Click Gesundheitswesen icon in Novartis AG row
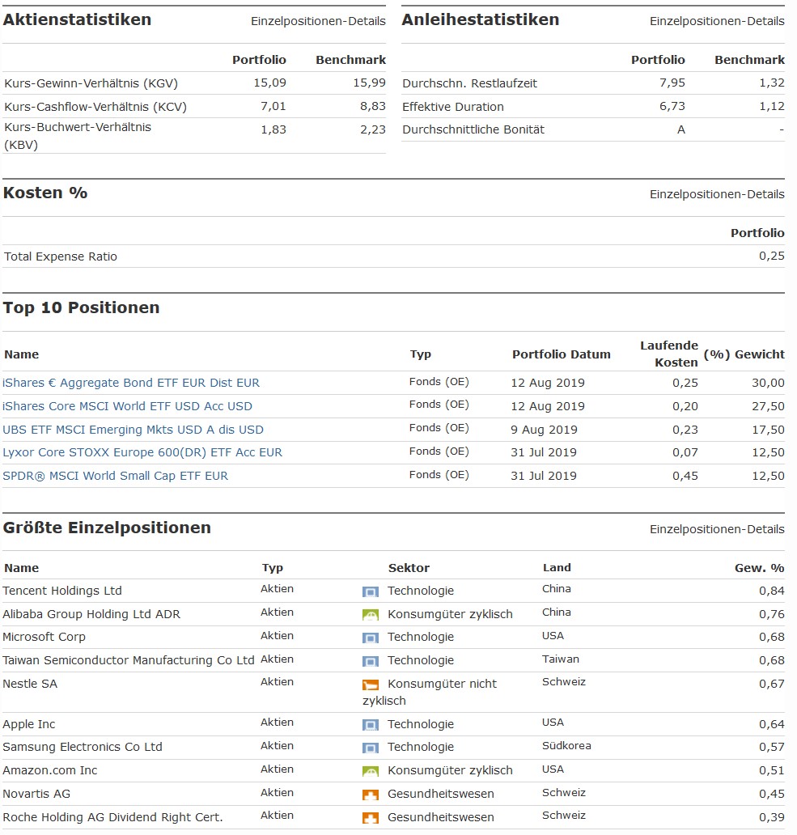 (x=371, y=795)
